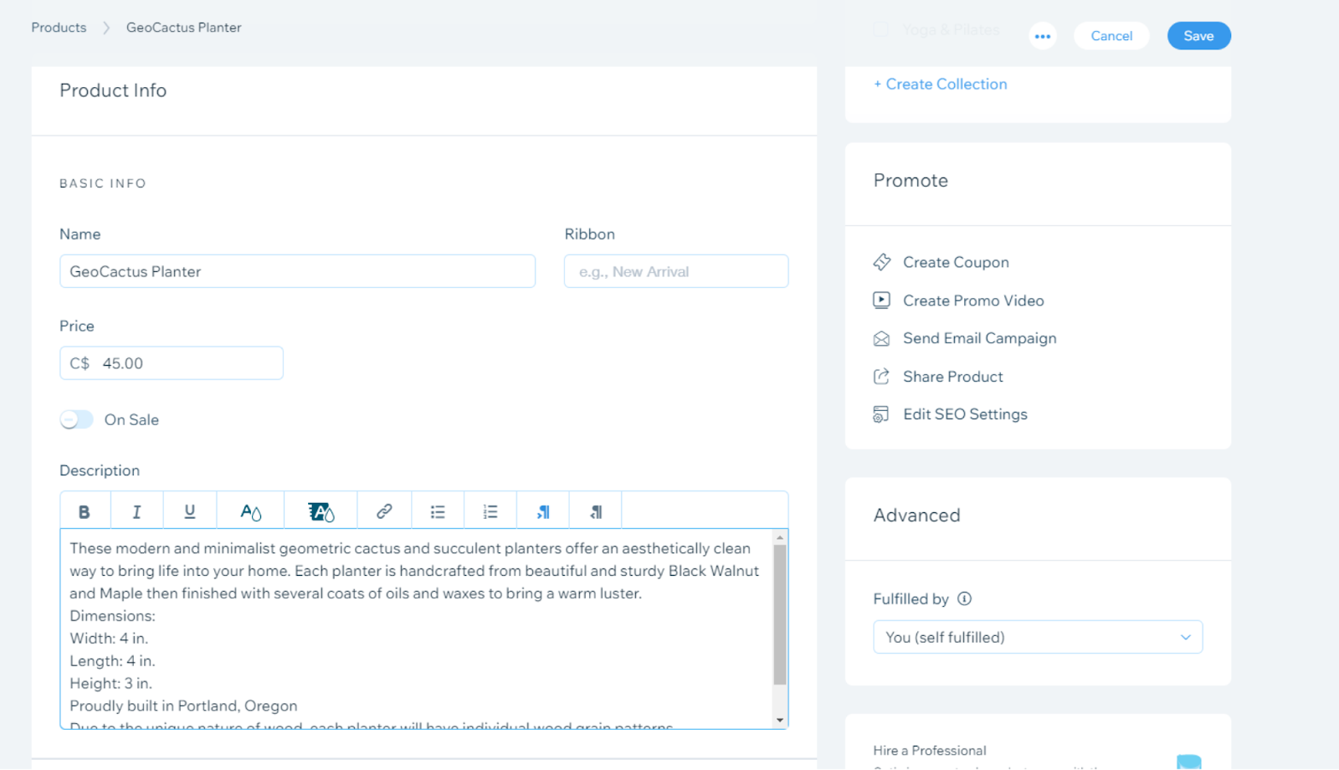Click GeoCactus Planter breadcrumb text

(183, 28)
